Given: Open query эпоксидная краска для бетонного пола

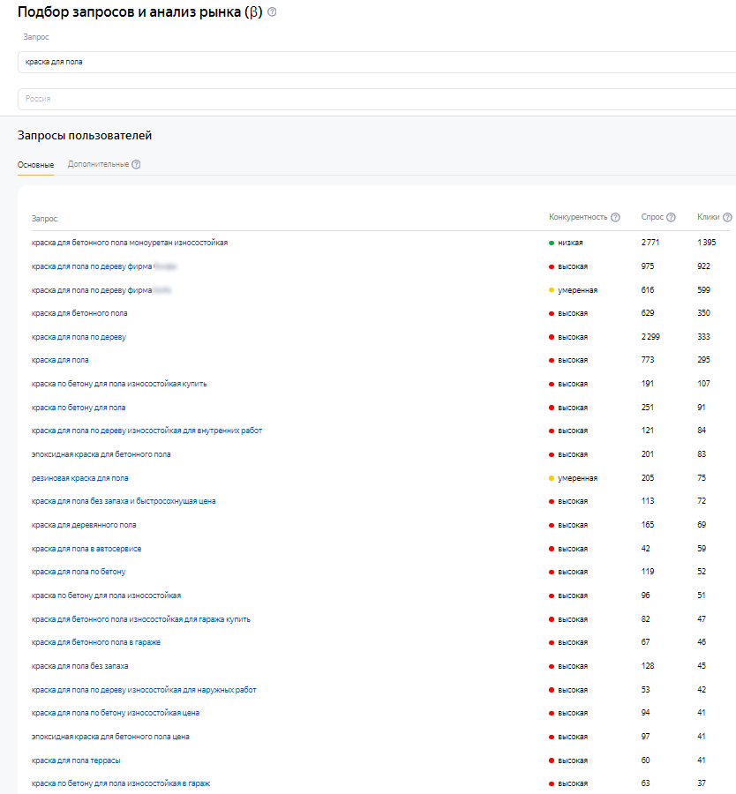Looking at the screenshot, I should point(101,454).
